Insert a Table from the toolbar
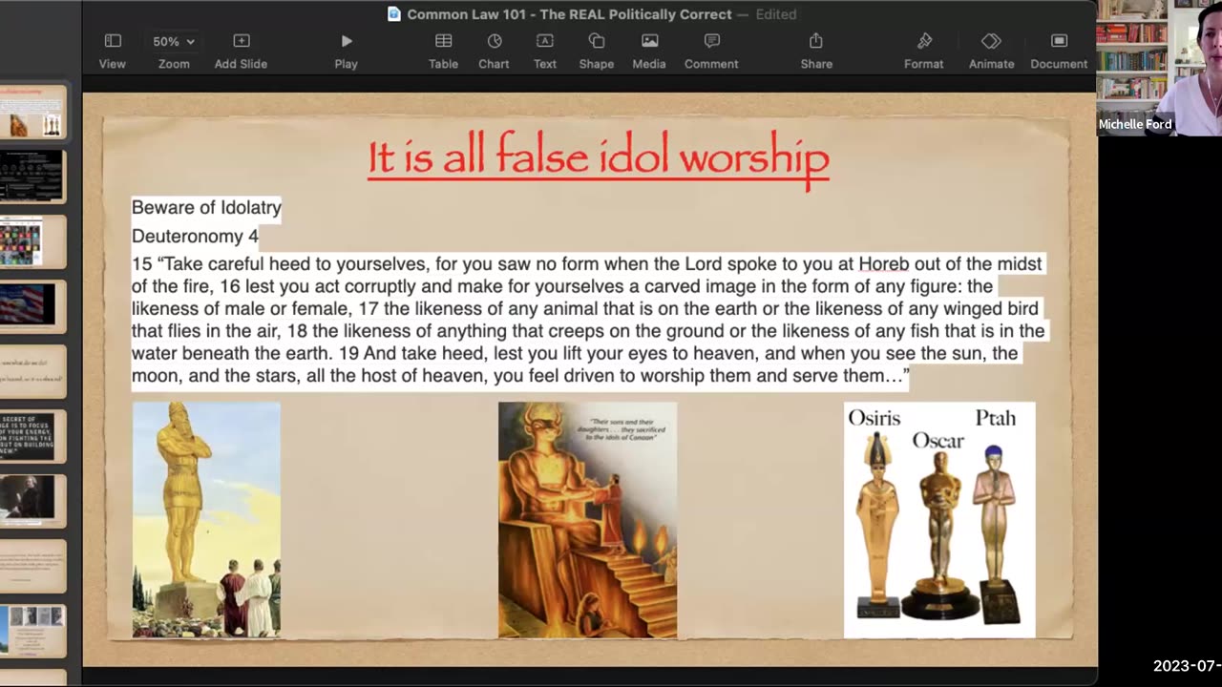The width and height of the screenshot is (1222, 687). point(443,51)
